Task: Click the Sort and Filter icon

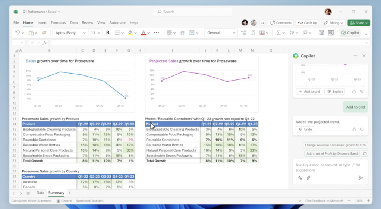Action: tap(292, 32)
